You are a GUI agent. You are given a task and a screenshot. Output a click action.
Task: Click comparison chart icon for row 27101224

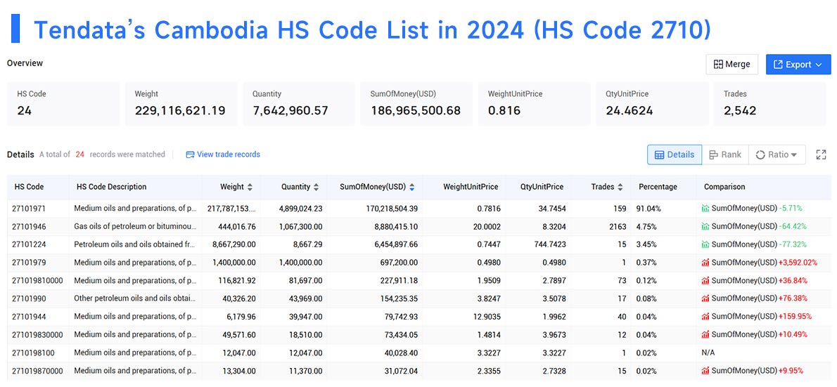[705, 244]
